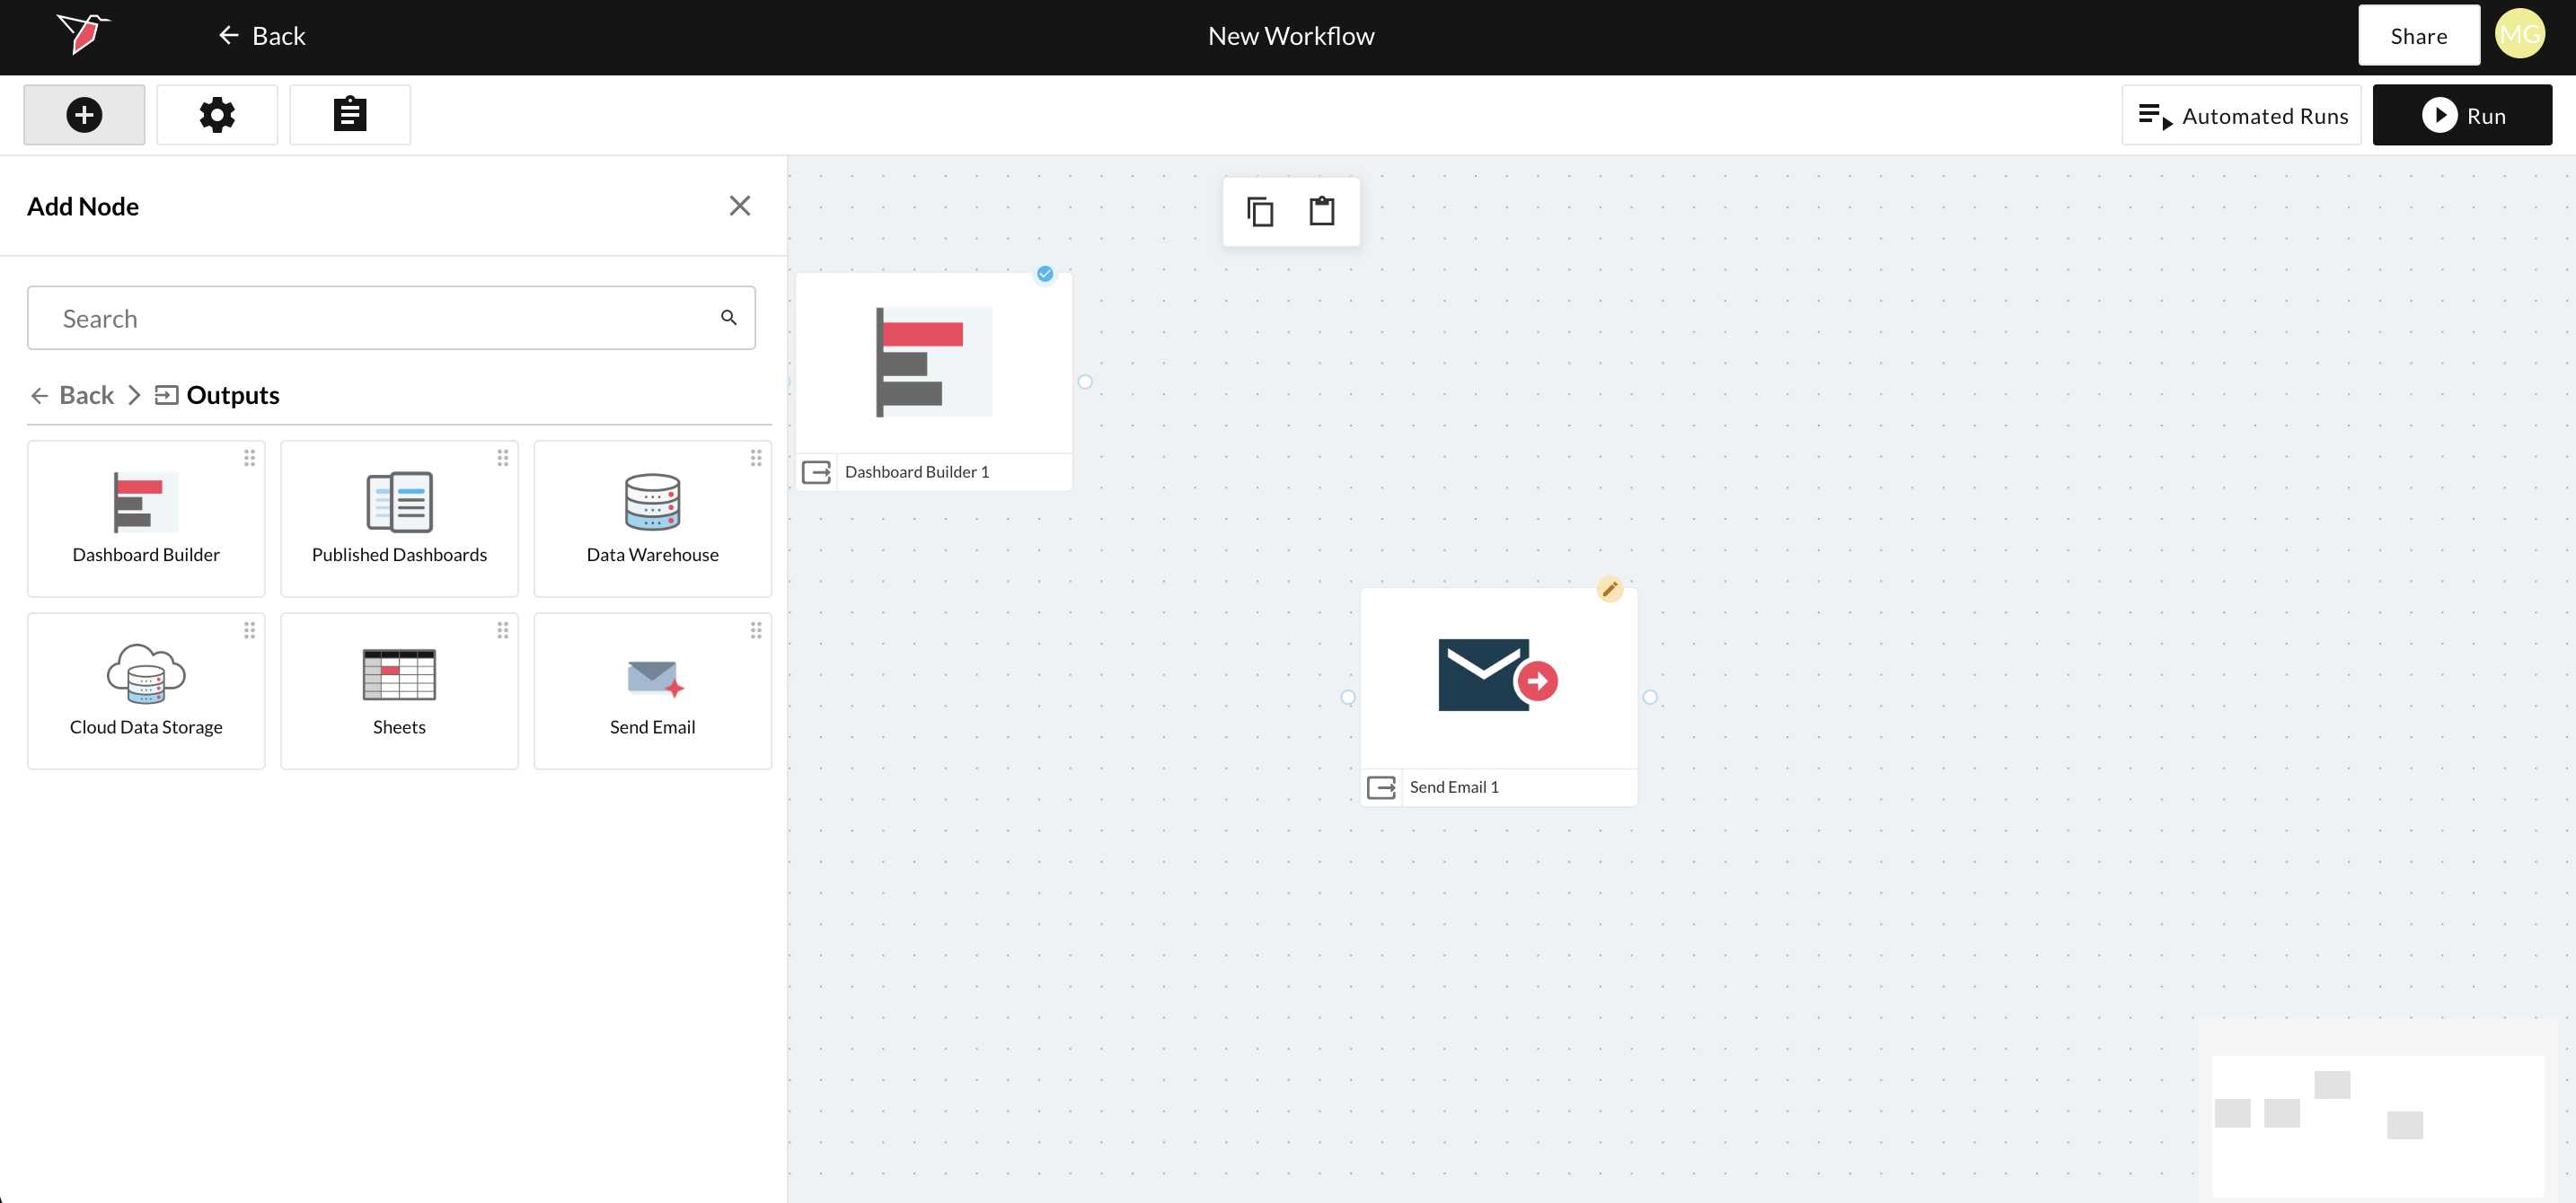Screen dimensions: 2576x1203
Task: Click the Dashboard Builder 1 checkmark badge
Action: 1044,274
